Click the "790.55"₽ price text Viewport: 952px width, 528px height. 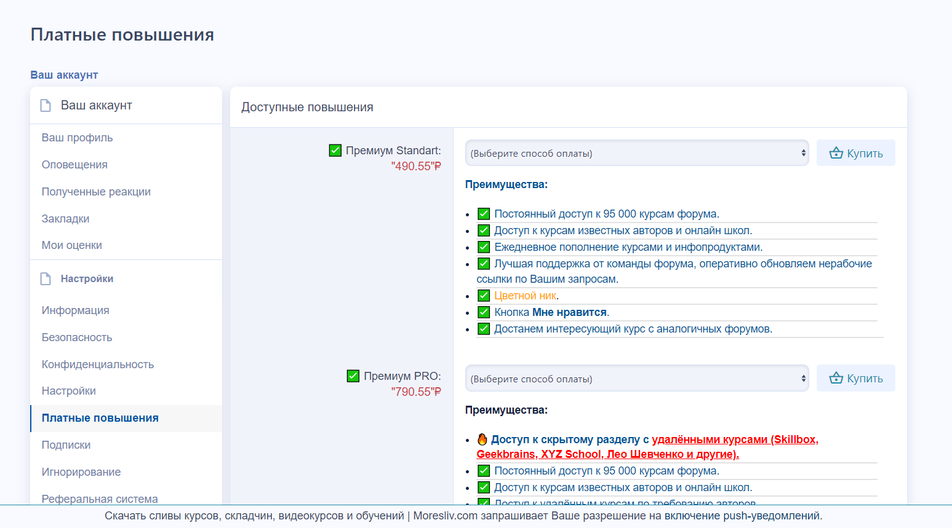(416, 392)
